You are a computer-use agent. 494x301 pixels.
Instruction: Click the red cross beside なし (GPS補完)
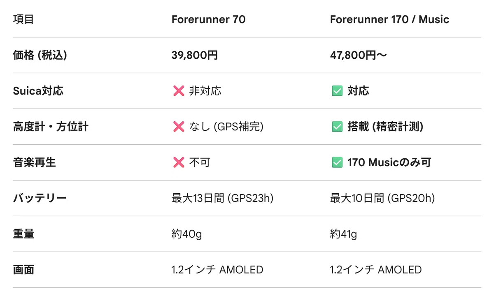coord(179,127)
